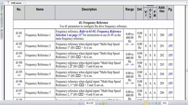Image resolution: width=188 pixels, height=105 pixels.
Task: Open the b1-01 Frequency Reference Selection link
Action: point(88,33)
